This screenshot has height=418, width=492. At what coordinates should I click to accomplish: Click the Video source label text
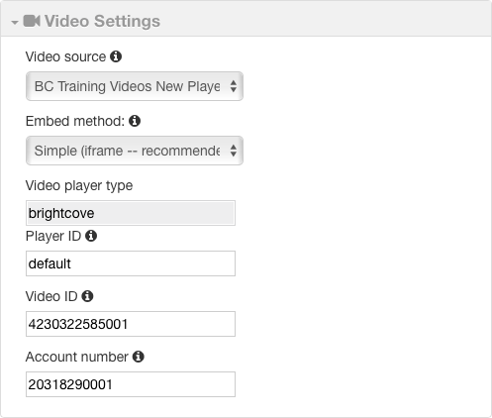coord(65,56)
